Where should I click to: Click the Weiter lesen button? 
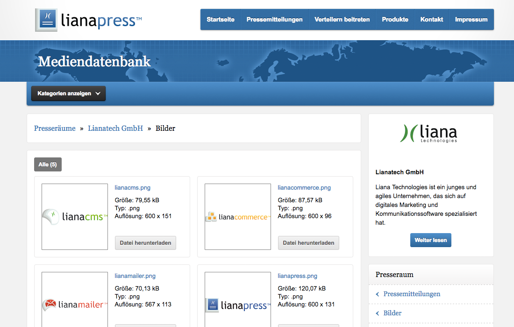[431, 240]
